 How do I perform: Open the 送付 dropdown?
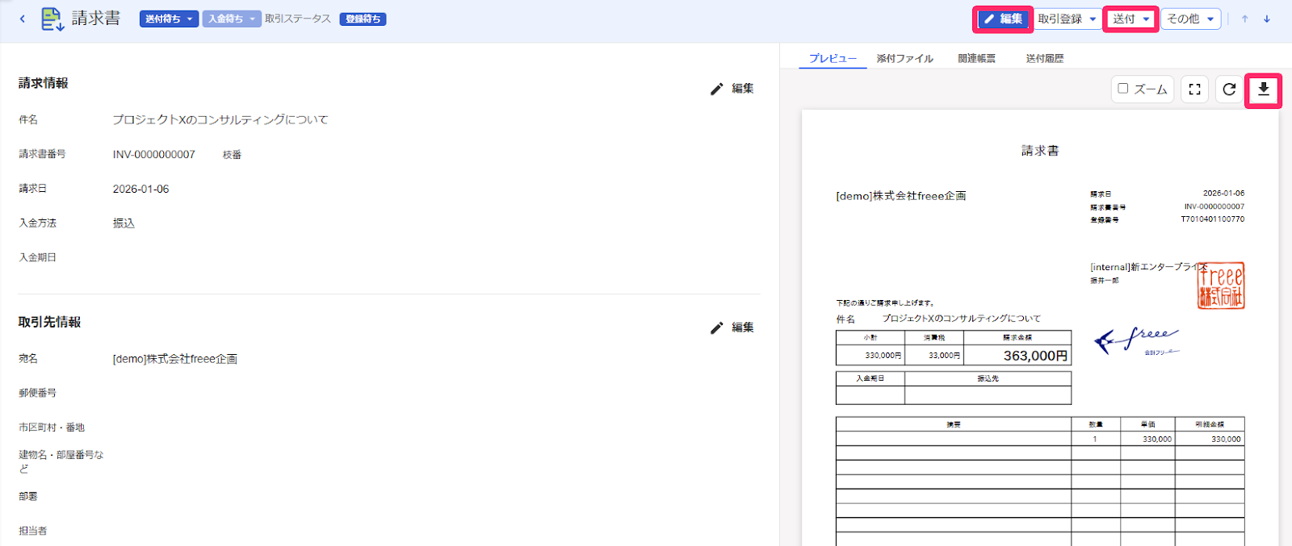[1130, 19]
